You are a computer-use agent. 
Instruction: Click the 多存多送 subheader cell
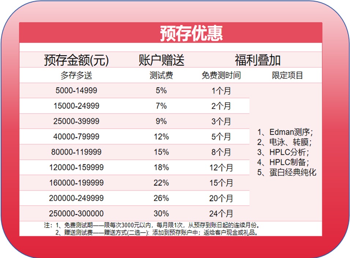tap(75, 75)
